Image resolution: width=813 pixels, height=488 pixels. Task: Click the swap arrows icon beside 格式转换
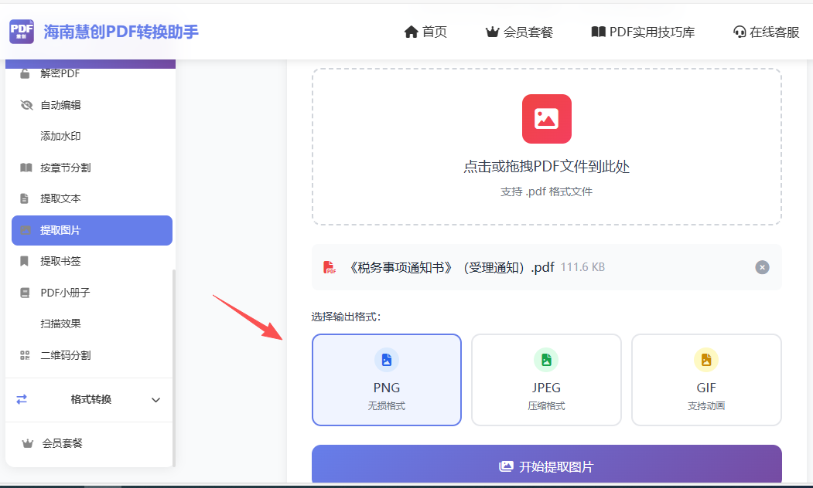click(x=22, y=399)
